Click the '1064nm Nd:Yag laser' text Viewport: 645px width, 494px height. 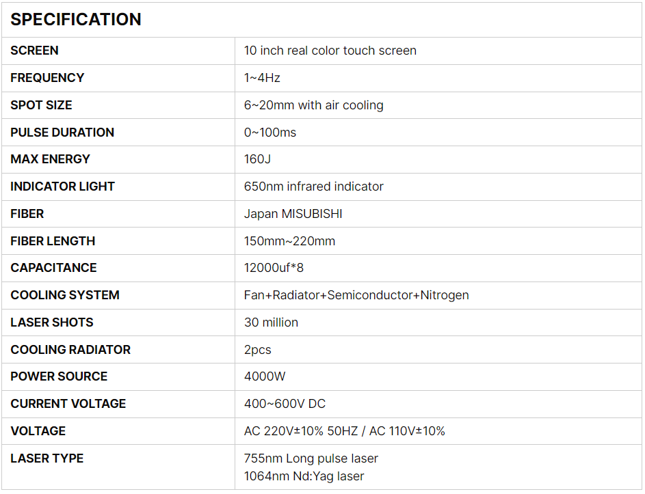pyautogui.click(x=304, y=476)
